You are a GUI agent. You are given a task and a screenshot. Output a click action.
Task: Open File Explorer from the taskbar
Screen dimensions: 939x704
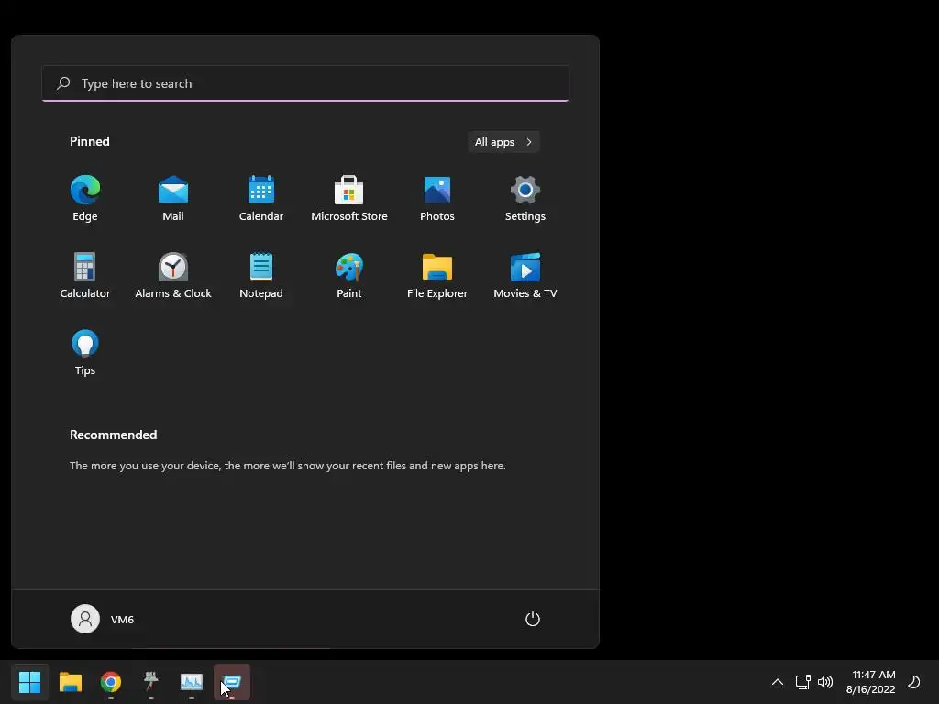[x=70, y=682]
